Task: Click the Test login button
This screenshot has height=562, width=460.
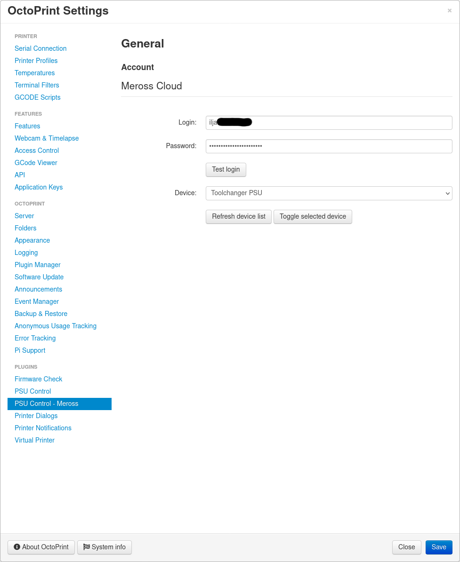Action: 226,169
